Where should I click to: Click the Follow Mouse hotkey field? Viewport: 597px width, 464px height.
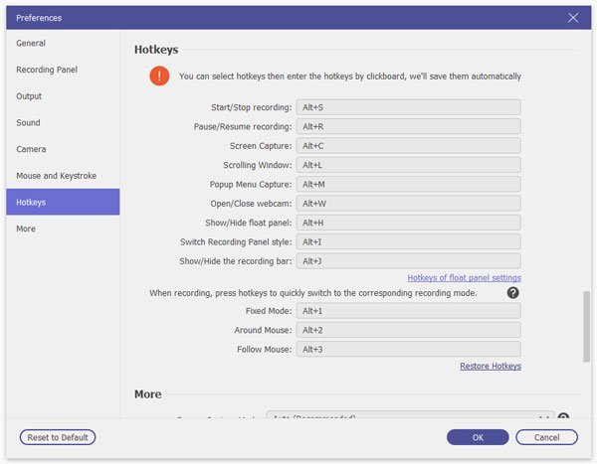(x=408, y=349)
